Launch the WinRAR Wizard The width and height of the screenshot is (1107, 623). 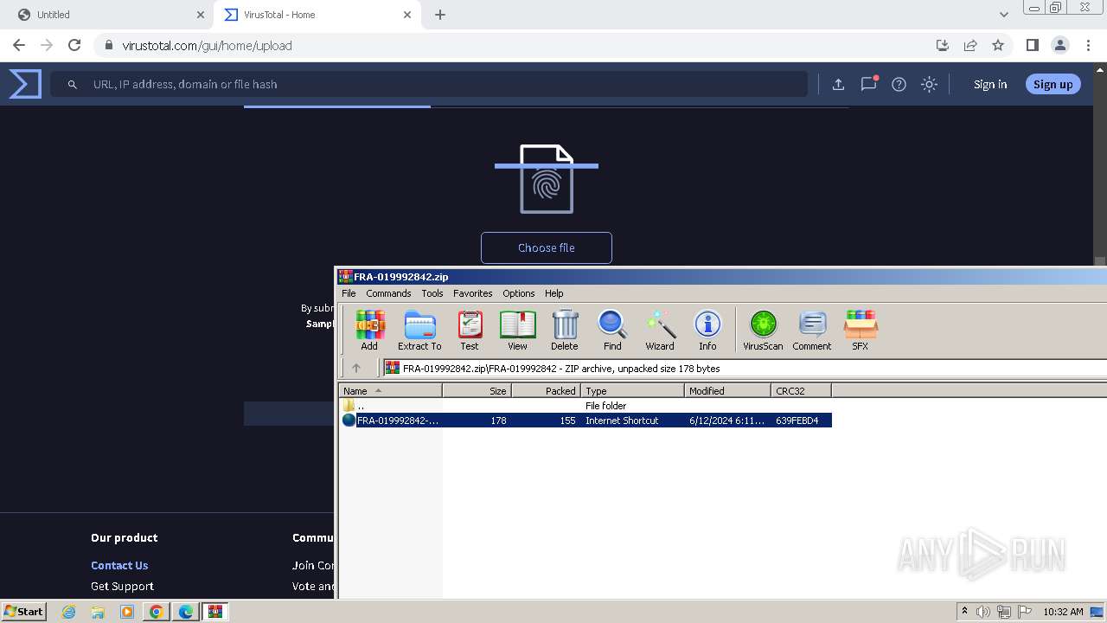(660, 331)
